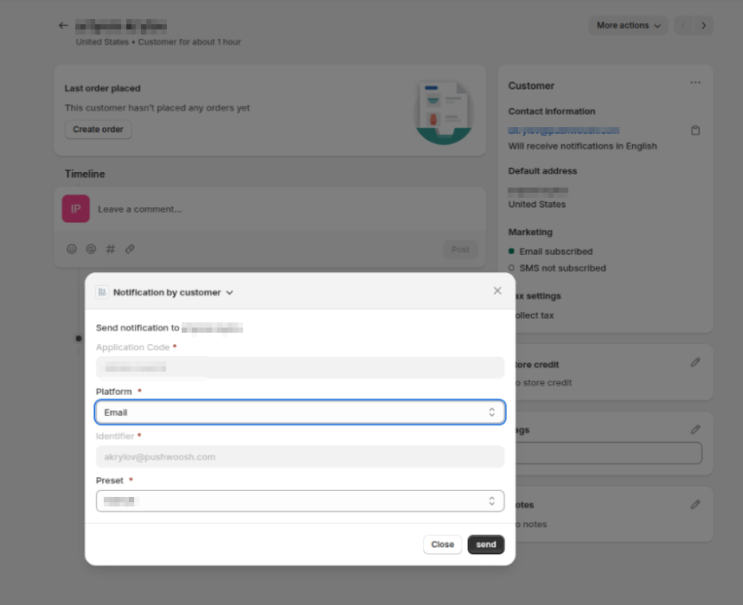Click the Close button in the dialog
Screen dimensions: 743x605
[x=442, y=544]
